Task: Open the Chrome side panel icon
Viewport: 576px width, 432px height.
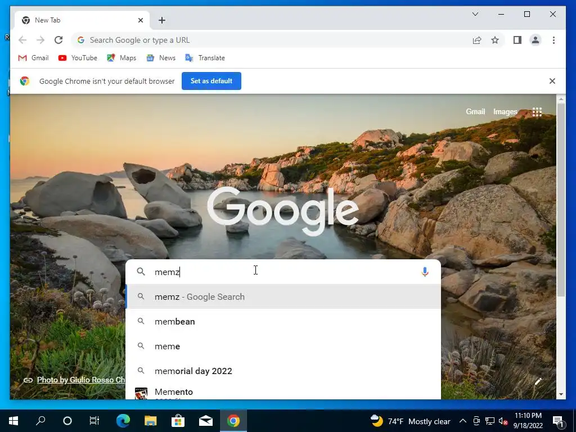Action: [517, 40]
